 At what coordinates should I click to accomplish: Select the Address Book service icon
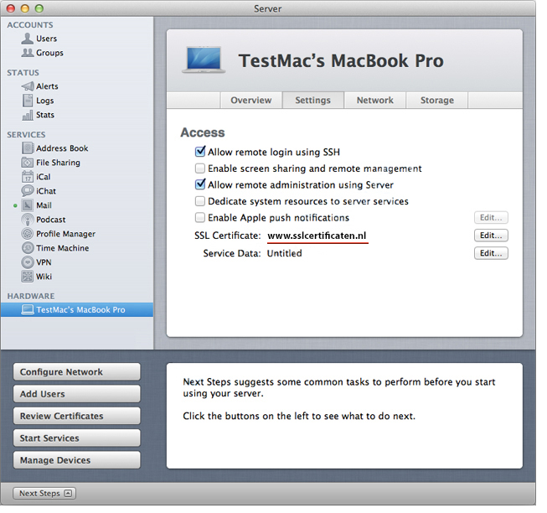(28, 148)
